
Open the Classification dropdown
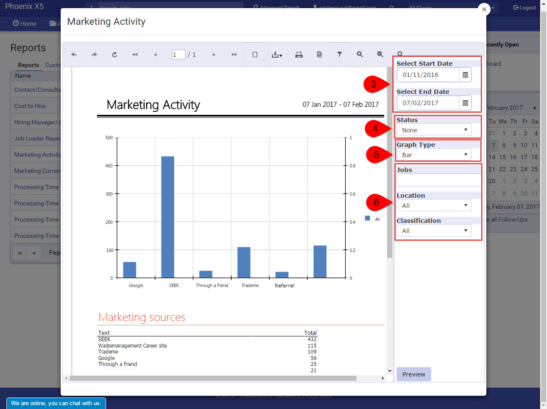[434, 231]
